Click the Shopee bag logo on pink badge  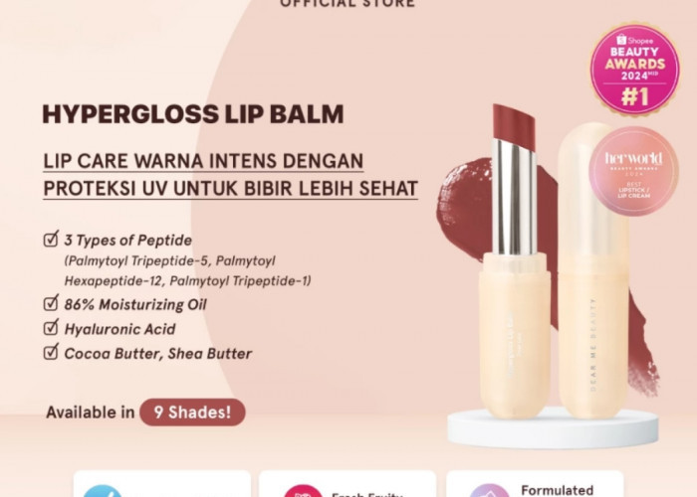[622, 41]
